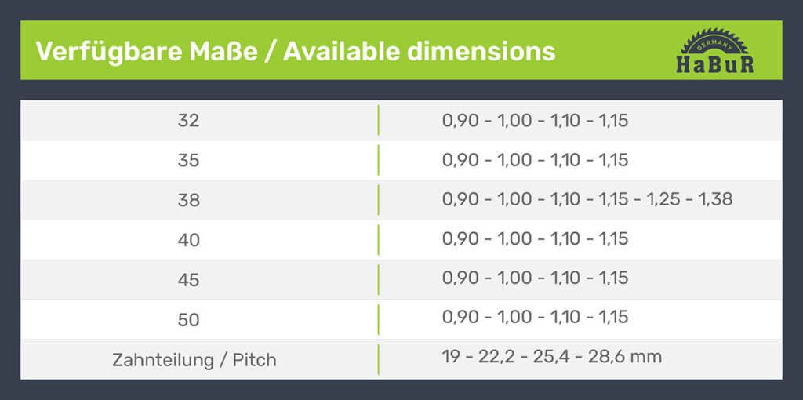803x400 pixels.
Task: Click the thickness values in the 32 row
Action: click(x=535, y=121)
